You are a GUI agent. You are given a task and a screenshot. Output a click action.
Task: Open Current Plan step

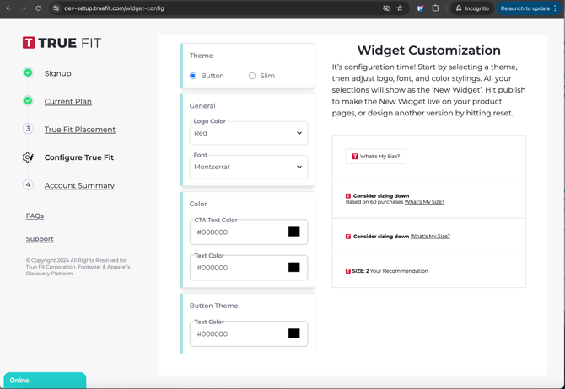(67, 102)
